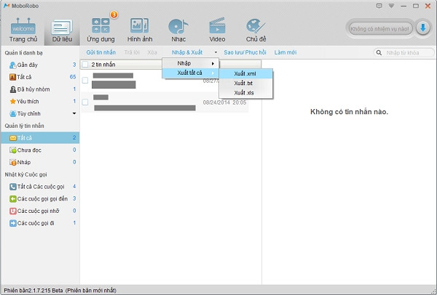Click the MoboRobo logo icon

[7, 6]
